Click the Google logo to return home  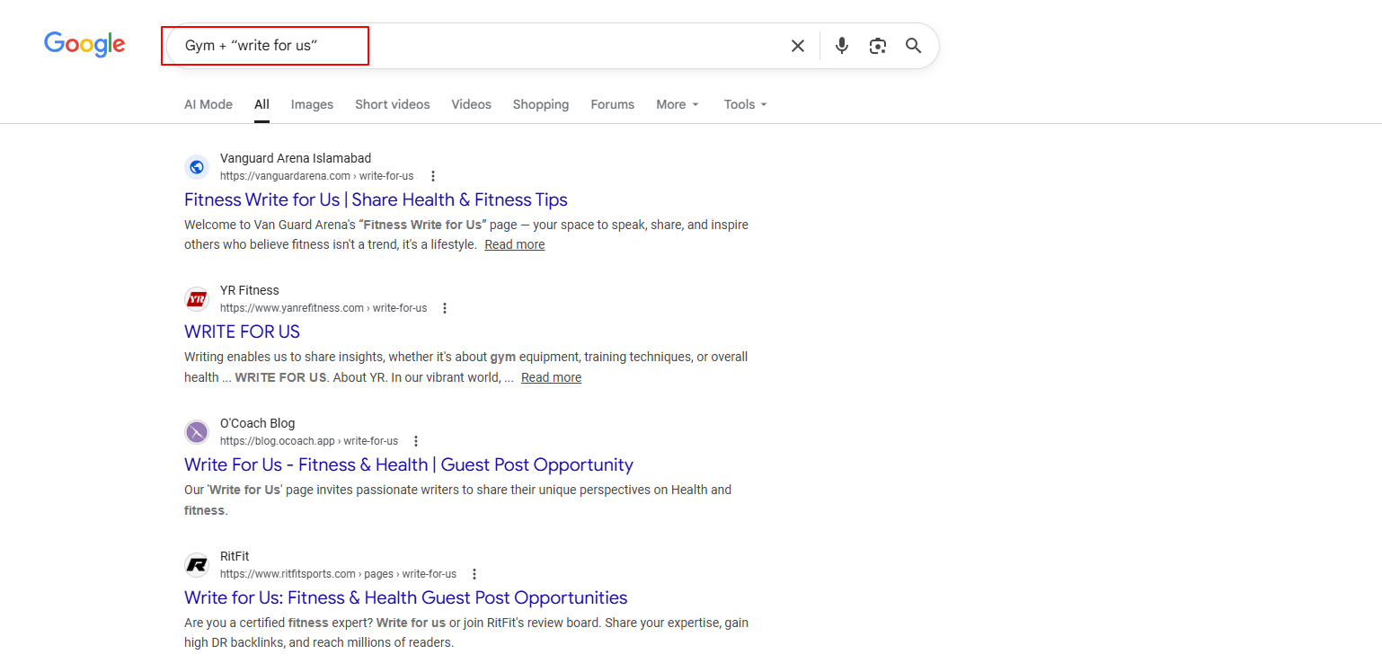(84, 45)
